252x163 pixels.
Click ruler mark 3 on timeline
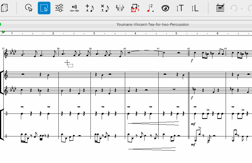pos(94,33)
